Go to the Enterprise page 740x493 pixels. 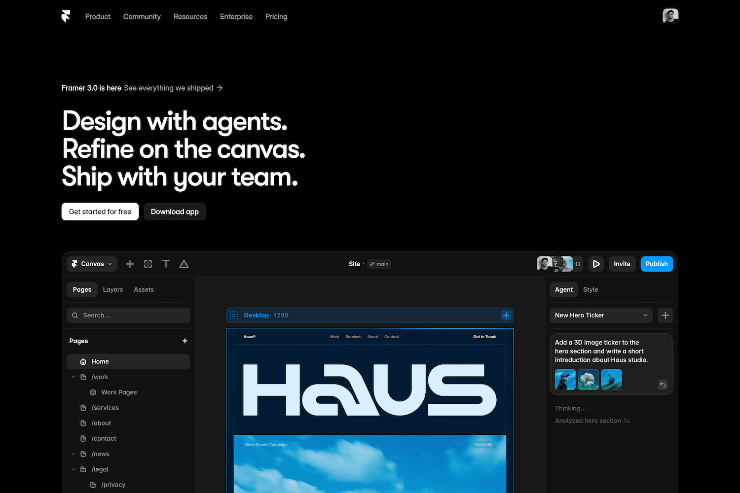(x=236, y=17)
